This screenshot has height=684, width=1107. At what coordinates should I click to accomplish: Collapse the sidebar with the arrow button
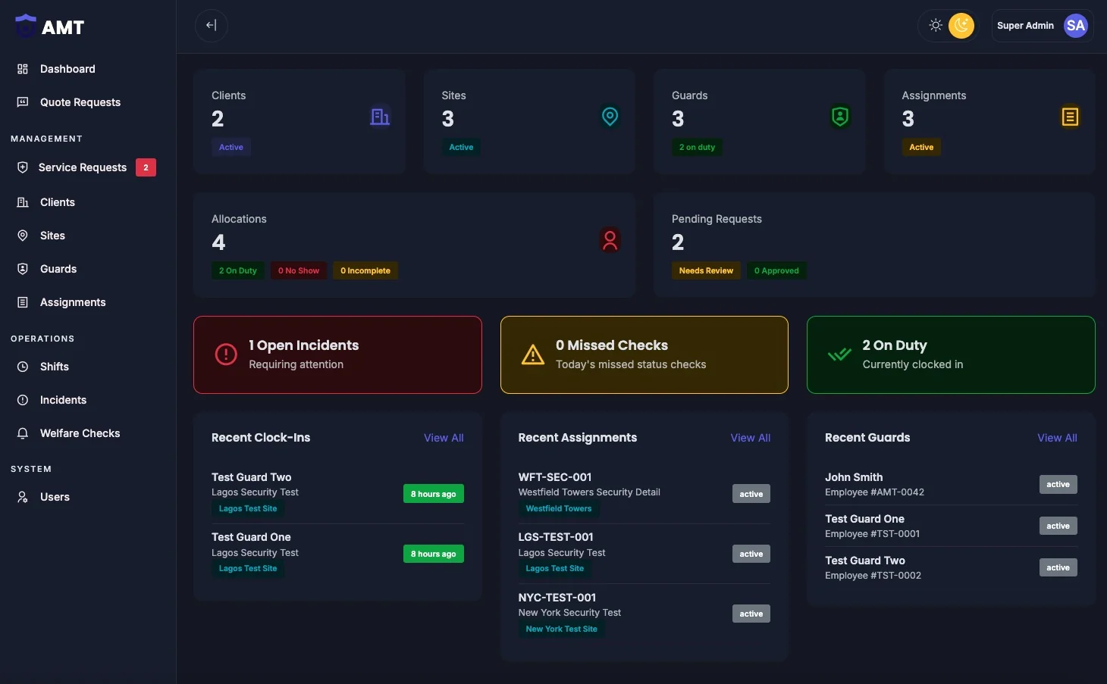click(x=212, y=25)
